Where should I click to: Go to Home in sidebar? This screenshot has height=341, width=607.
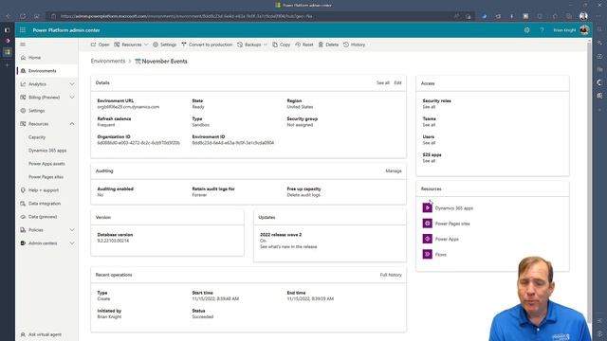click(46, 58)
